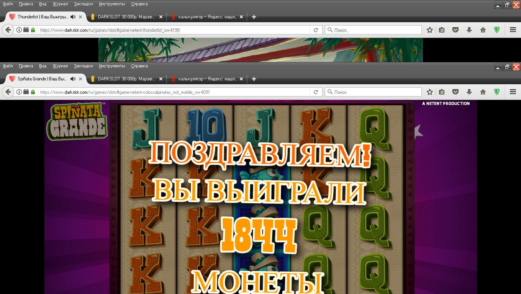Click green padlock in Thunderfist address bar
This screenshot has height=294, width=521.
point(33,30)
